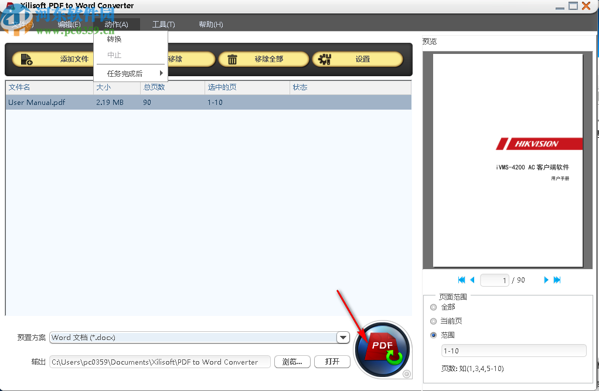This screenshot has height=391, width=599.
Task: Click the 打开 button to open output folder
Action: [x=332, y=362]
